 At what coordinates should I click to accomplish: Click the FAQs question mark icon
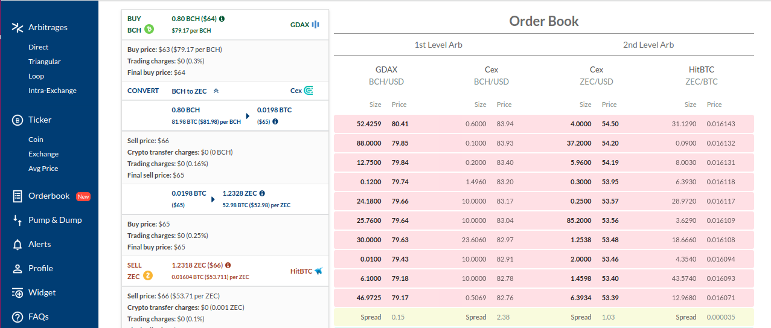click(17, 317)
